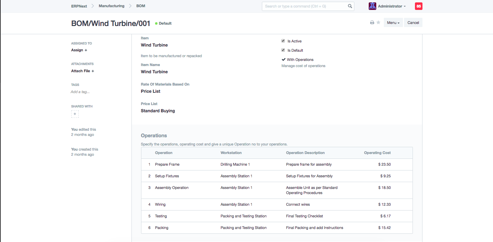Go to Manufacturing in the breadcrumb
This screenshot has height=242, width=493.
point(111,6)
